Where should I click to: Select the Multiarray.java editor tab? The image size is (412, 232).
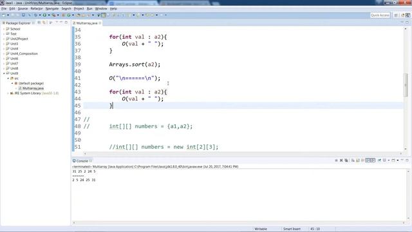(x=87, y=23)
